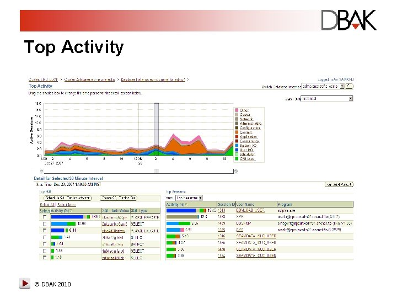397x298 pixels.
Task: Click the Cluster Database breadcrumb link
Action: coord(89,79)
